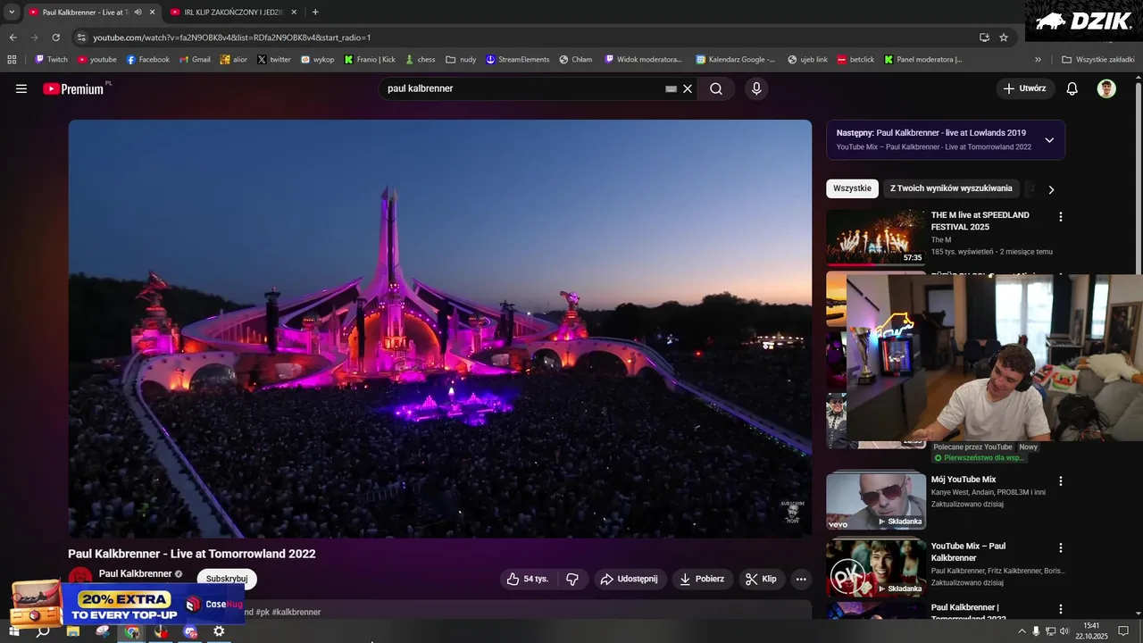Select Z Twoich wyników wyszukiwania chip
This screenshot has height=643, width=1143.
(951, 188)
